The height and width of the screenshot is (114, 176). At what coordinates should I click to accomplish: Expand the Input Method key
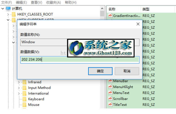click(x=19, y=88)
